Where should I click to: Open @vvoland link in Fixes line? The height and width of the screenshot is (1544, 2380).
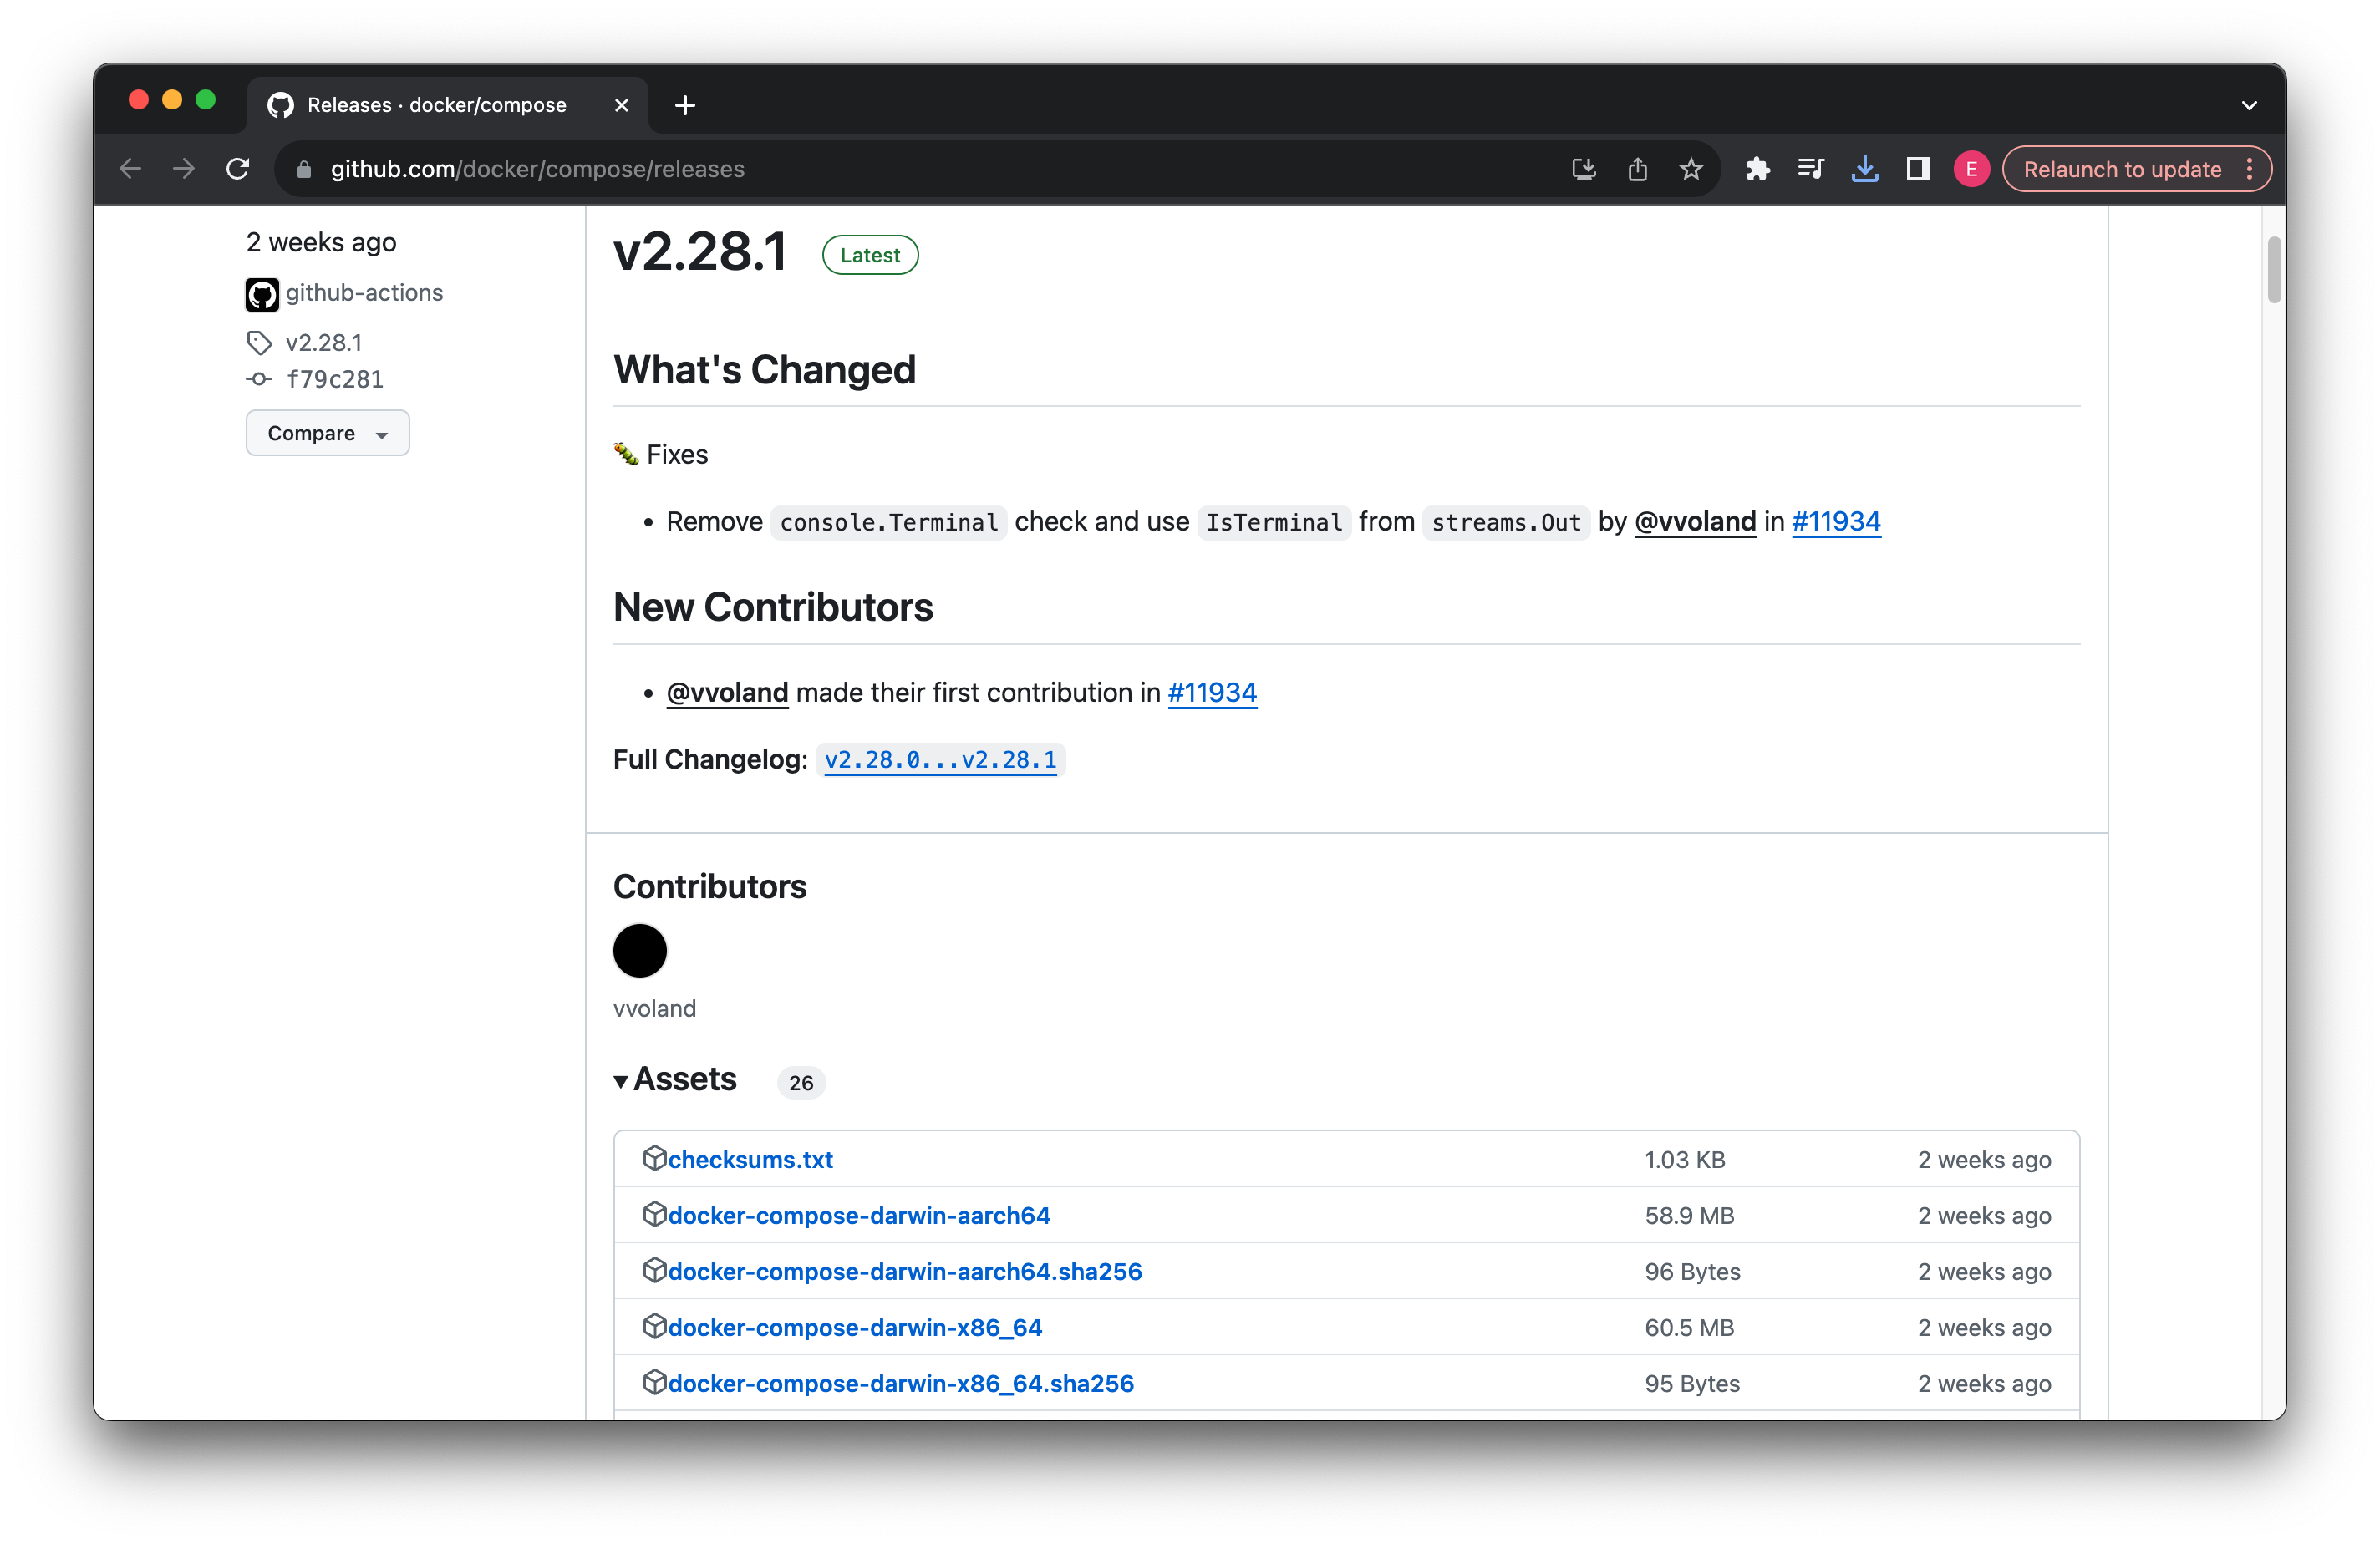[x=1695, y=521]
